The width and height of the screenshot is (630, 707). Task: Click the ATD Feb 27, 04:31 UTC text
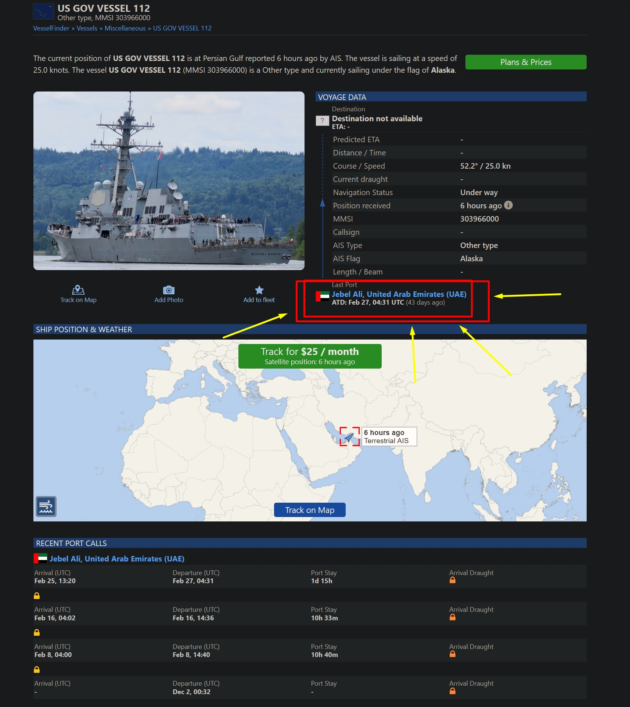pos(368,302)
